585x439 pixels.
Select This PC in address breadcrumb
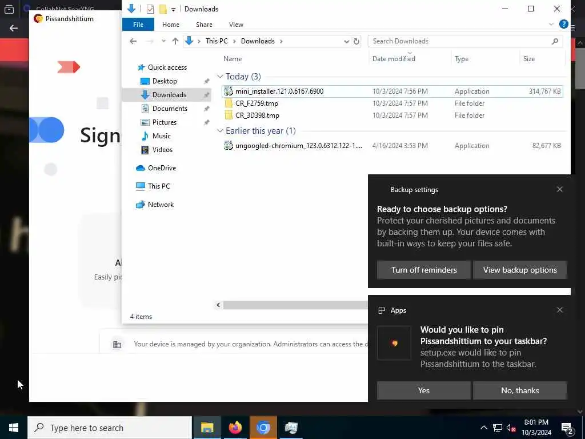pyautogui.click(x=217, y=41)
